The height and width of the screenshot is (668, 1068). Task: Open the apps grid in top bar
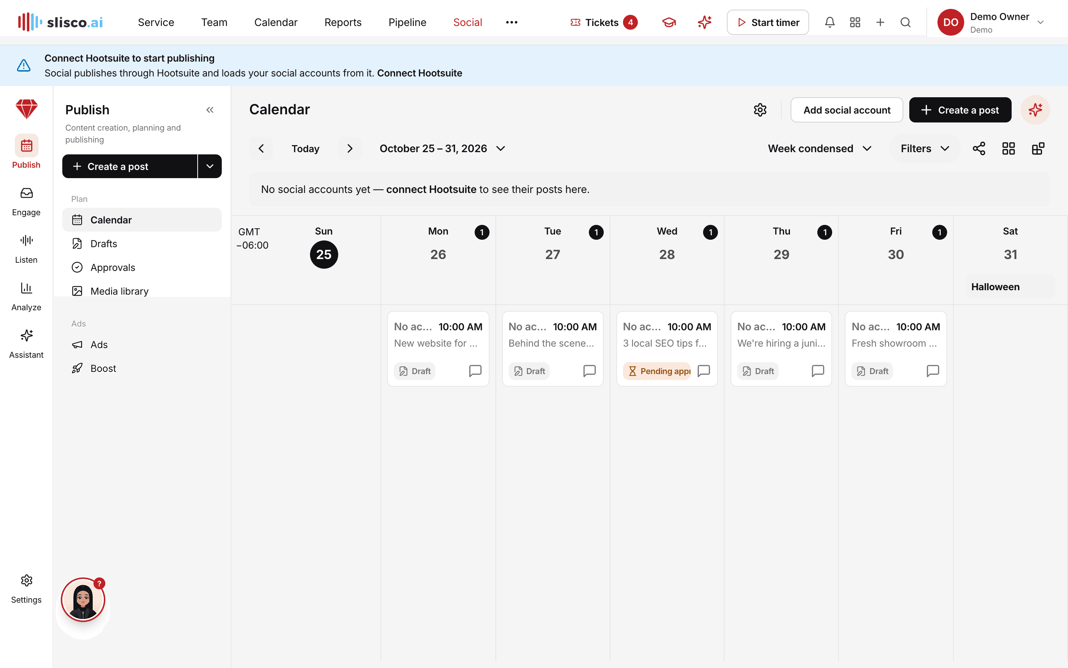(855, 22)
